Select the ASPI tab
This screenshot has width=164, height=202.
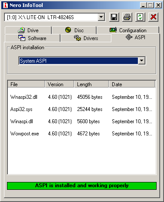coord(135,37)
